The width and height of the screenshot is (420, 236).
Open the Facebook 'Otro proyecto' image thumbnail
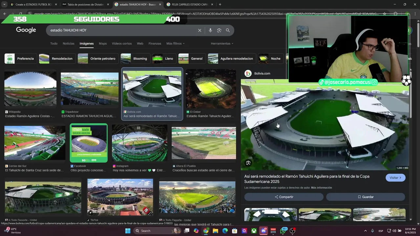(x=89, y=143)
